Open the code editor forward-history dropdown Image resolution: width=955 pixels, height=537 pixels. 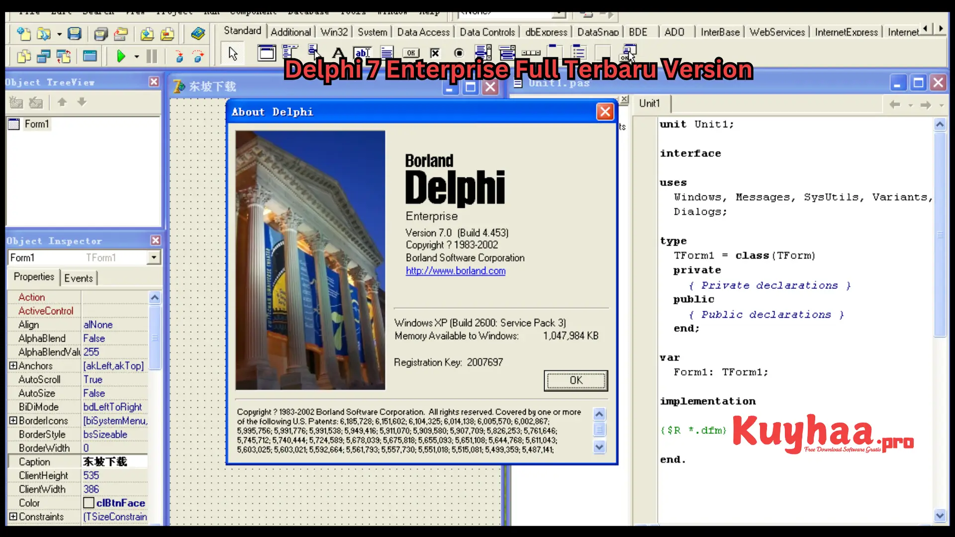coord(941,105)
